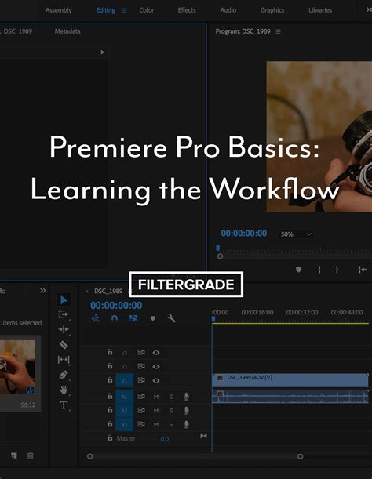This screenshot has height=479, width=372.
Task: Toggle insert sequences as nests icon
Action: (96, 318)
